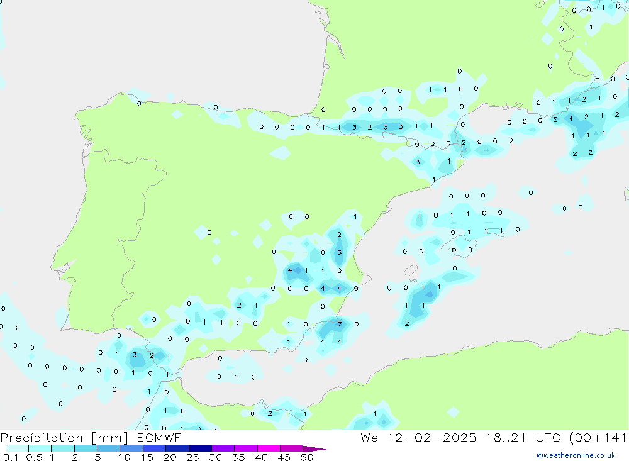The width and height of the screenshot is (629, 461).
Task: Click the '10' legend scale label
Action: coord(124,457)
